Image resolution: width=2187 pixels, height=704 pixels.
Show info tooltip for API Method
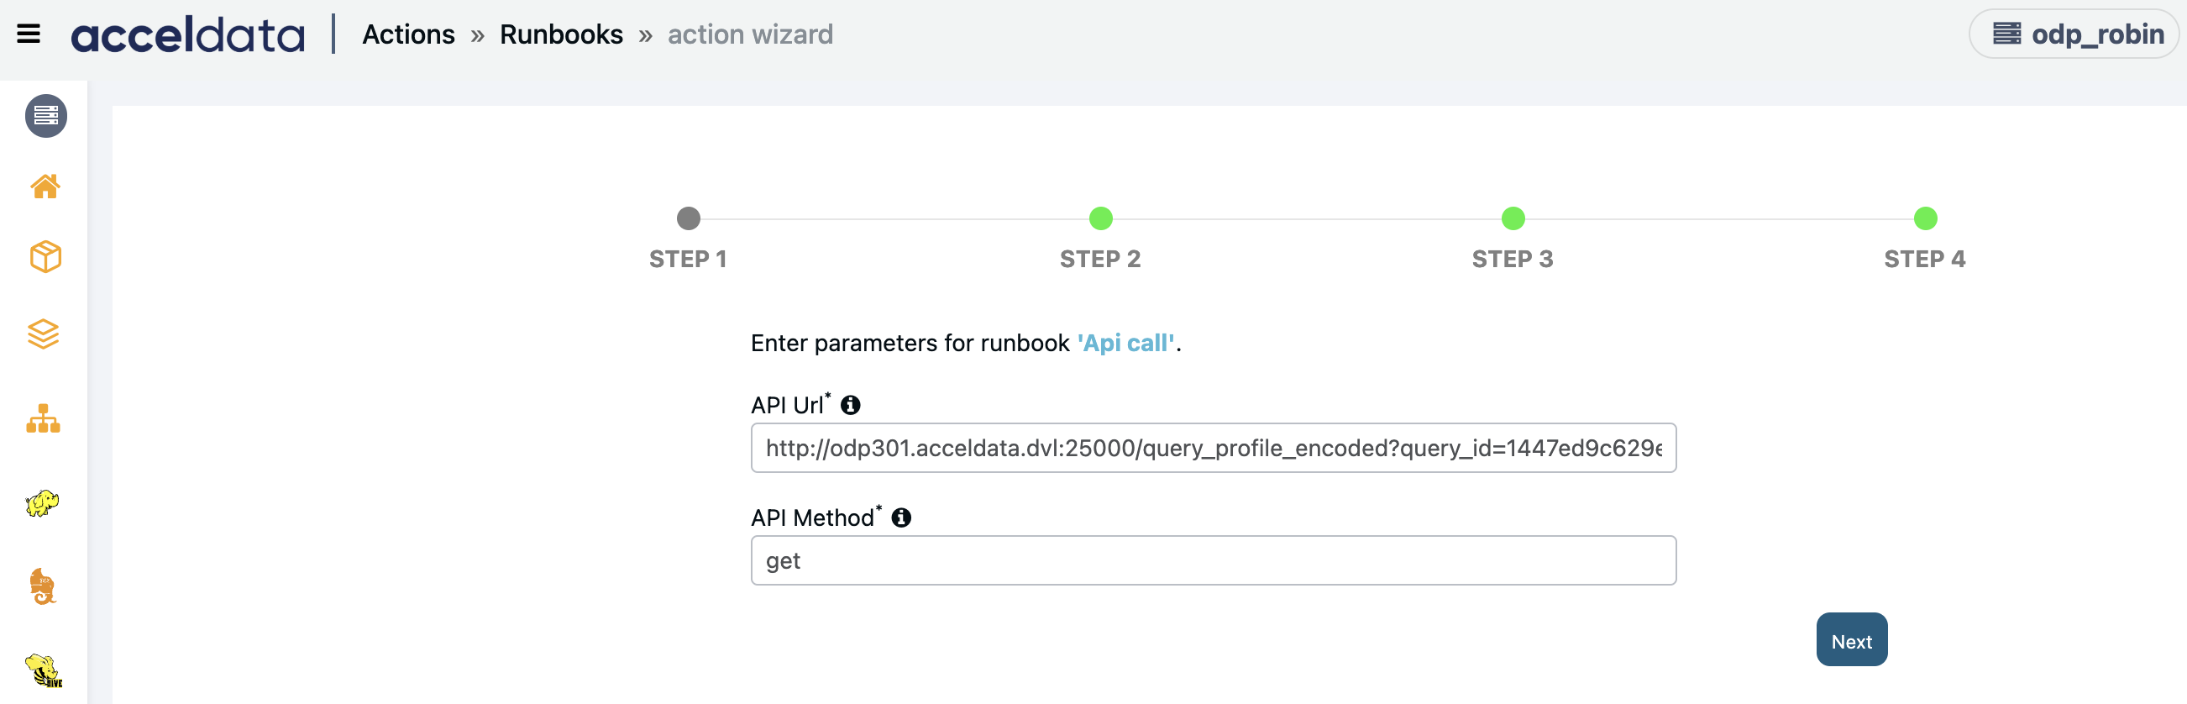(x=902, y=517)
